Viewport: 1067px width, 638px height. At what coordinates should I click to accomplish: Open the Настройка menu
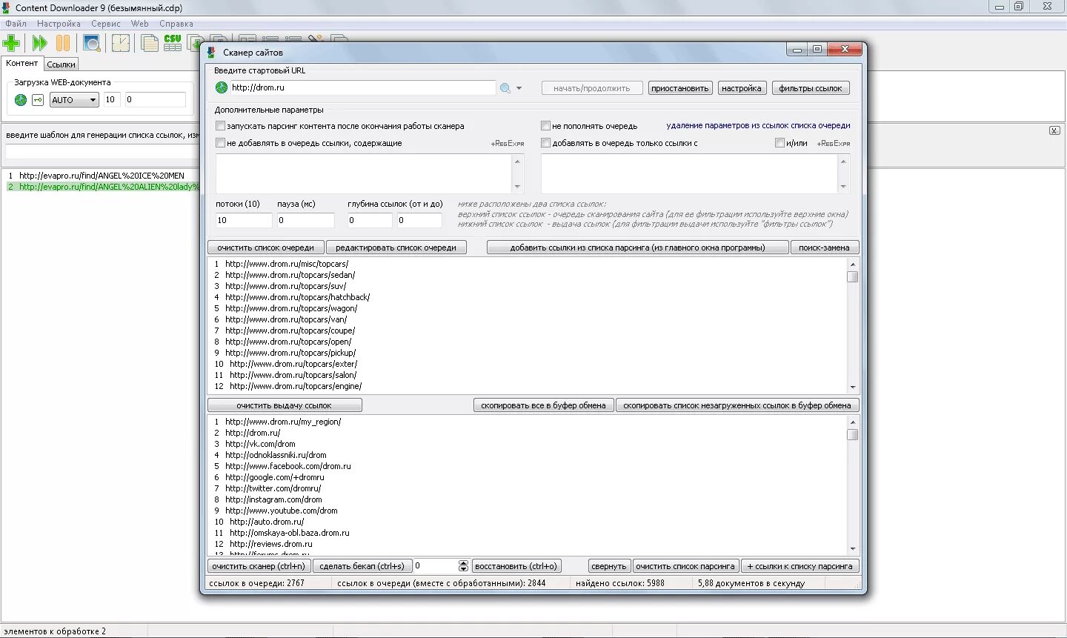coord(59,24)
